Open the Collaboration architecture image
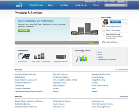 (x=24, y=56)
